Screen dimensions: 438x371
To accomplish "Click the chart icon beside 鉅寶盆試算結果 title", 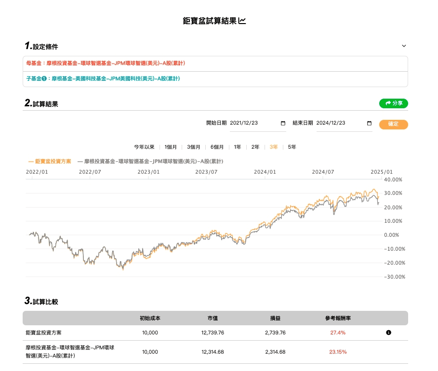I will pos(242,21).
